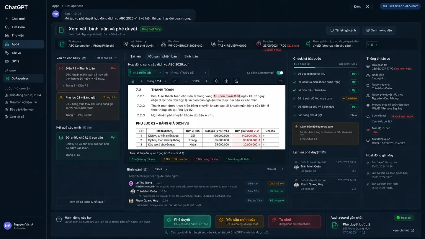Toggle Đã rà soát dữ liệu nhạy cảm checkbox
The height and width of the screenshot is (239, 425).
point(295,99)
